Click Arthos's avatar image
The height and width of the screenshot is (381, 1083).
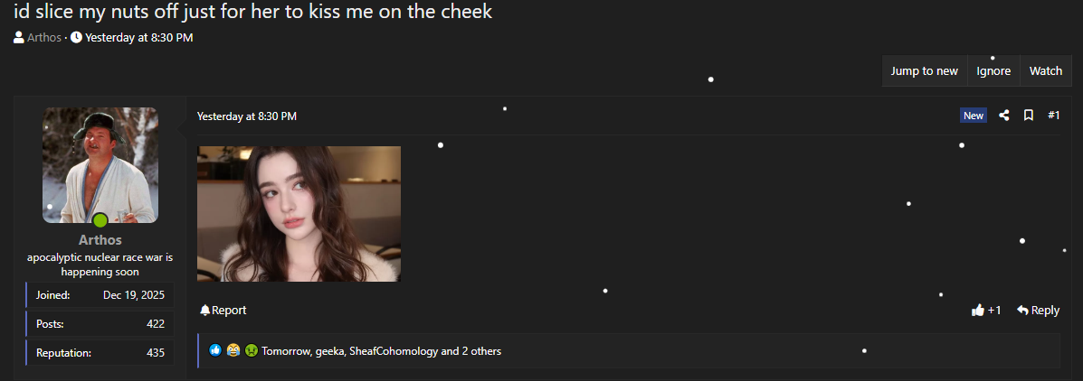[100, 165]
